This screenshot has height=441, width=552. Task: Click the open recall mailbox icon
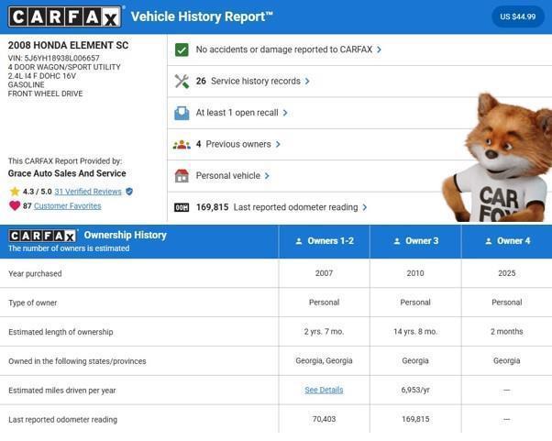(x=182, y=113)
